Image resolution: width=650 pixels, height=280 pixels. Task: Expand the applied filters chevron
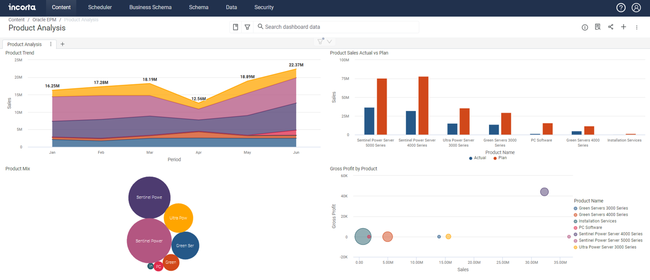(330, 42)
